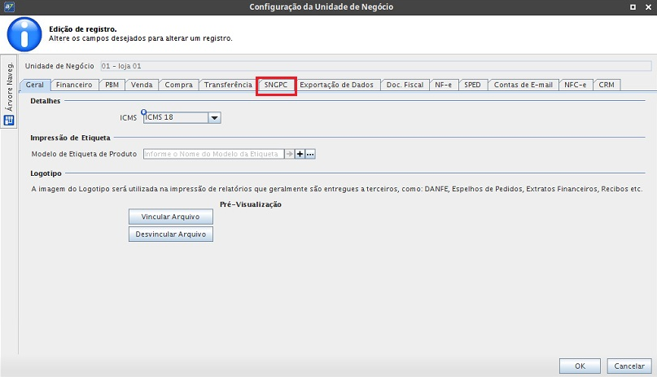Click the navigation tree icon in sidebar
Screen dimensions: 657x377
[x=9, y=121]
